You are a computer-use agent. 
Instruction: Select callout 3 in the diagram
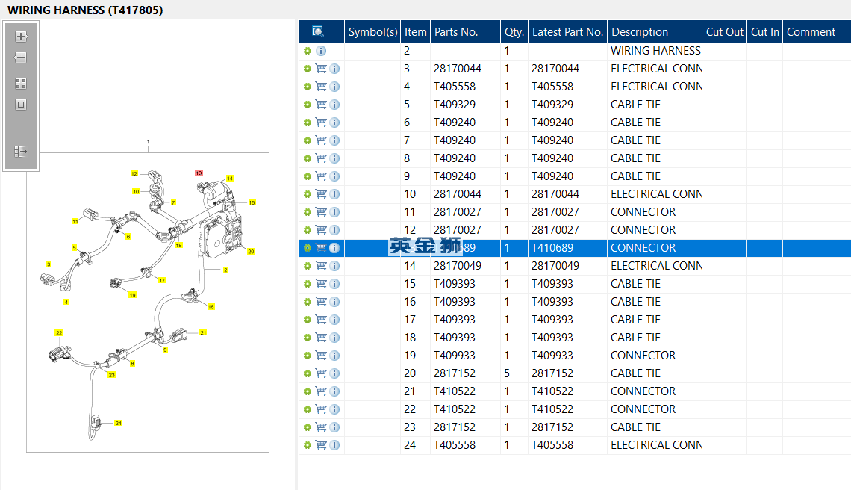click(49, 264)
